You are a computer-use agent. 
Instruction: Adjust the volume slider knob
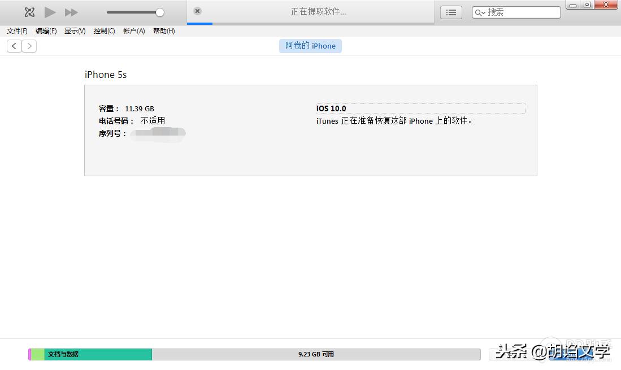point(159,12)
